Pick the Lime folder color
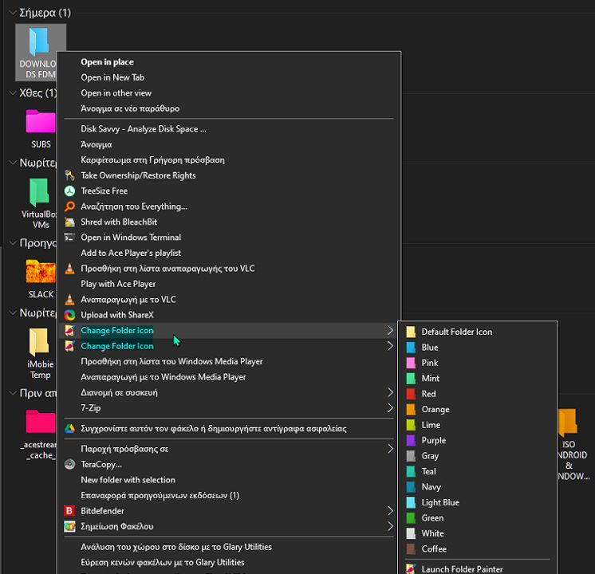Screen dimensions: 595x574 (x=478, y=425)
